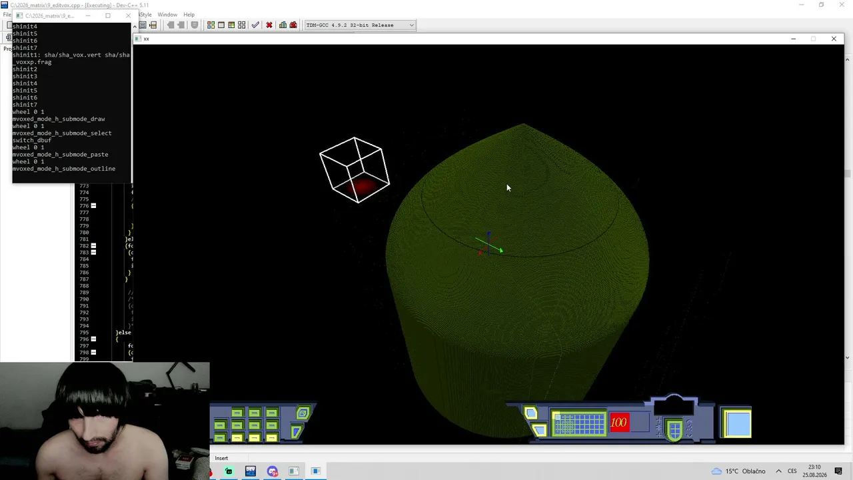Open the Help menu
Image resolution: width=853 pixels, height=480 pixels.
click(x=189, y=15)
